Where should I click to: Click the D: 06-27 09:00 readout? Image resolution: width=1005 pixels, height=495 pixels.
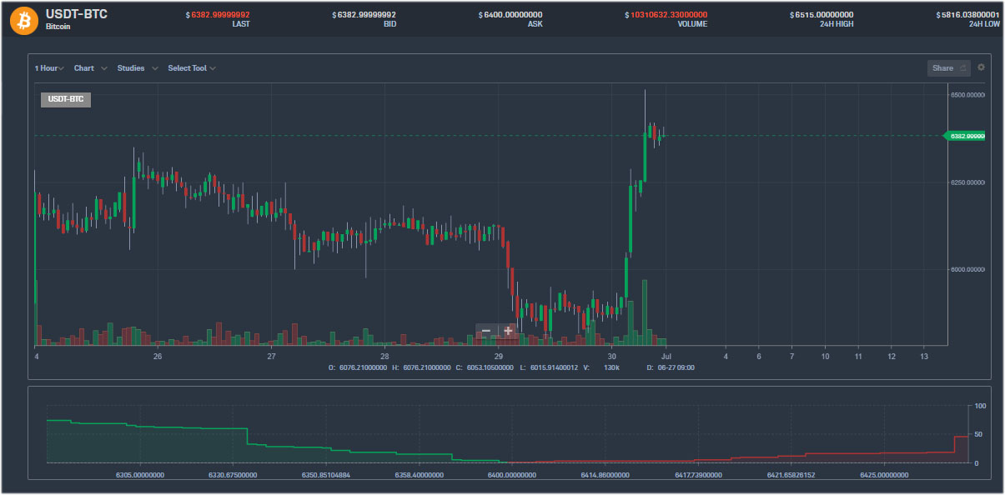[671, 367]
